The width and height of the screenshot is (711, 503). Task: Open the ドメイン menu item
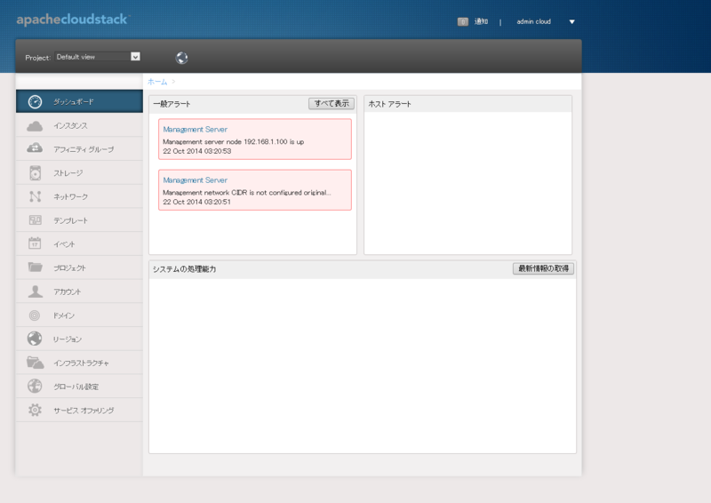79,315
